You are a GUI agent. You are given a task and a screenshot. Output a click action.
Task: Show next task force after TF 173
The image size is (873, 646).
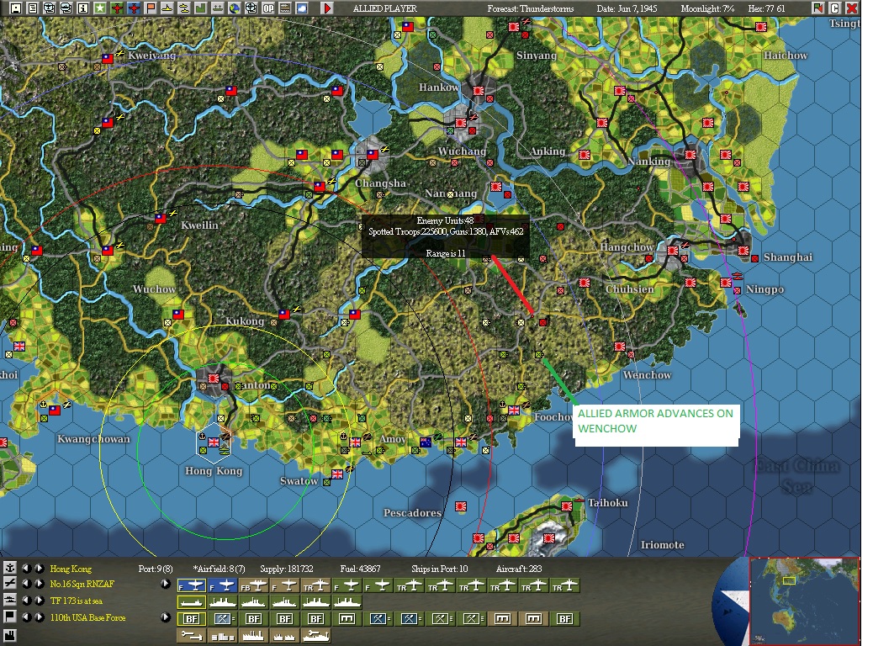tap(39, 601)
